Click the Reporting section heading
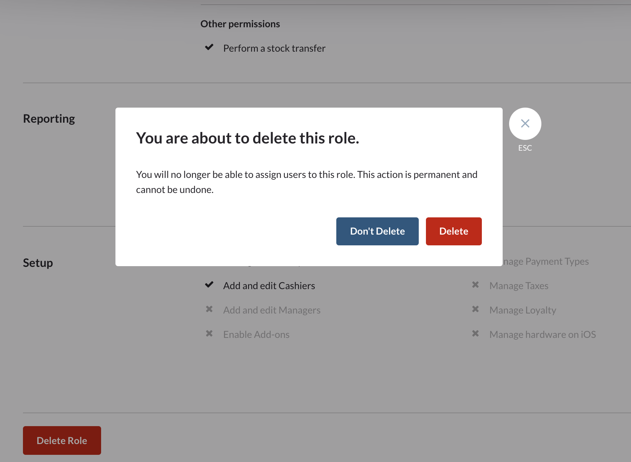 (49, 119)
